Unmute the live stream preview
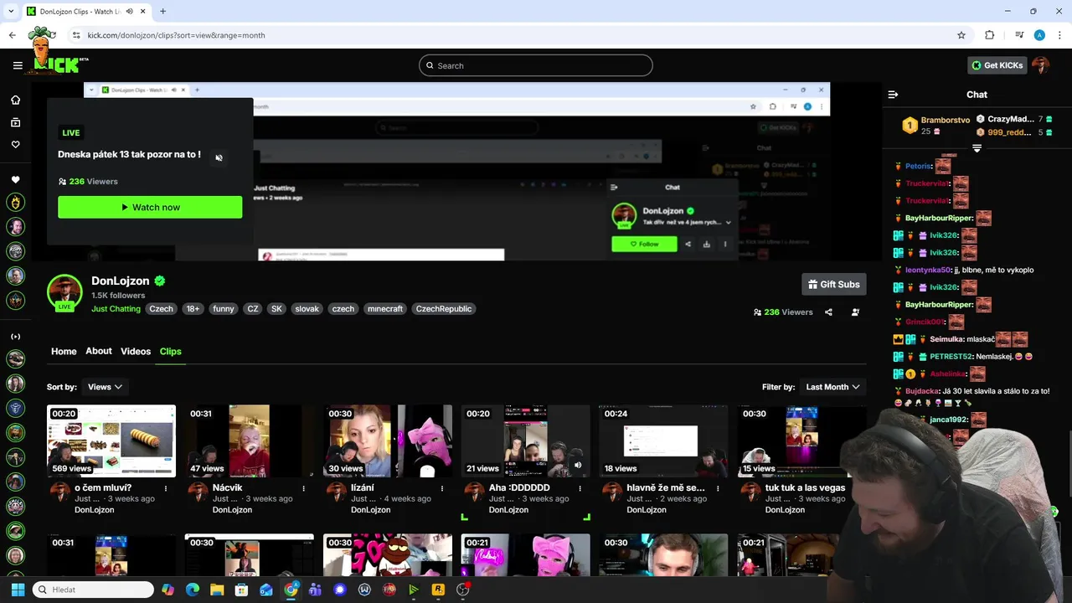 coord(219,157)
